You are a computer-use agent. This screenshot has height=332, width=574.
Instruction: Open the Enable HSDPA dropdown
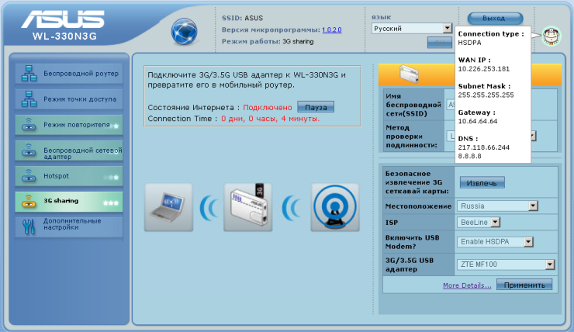pyautogui.click(x=495, y=242)
